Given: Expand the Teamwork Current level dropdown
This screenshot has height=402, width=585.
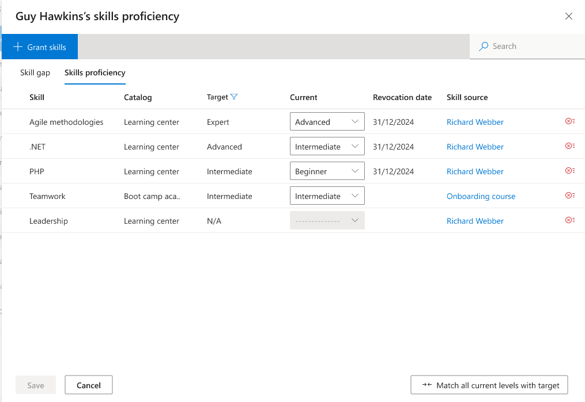Looking at the screenshot, I should point(327,196).
